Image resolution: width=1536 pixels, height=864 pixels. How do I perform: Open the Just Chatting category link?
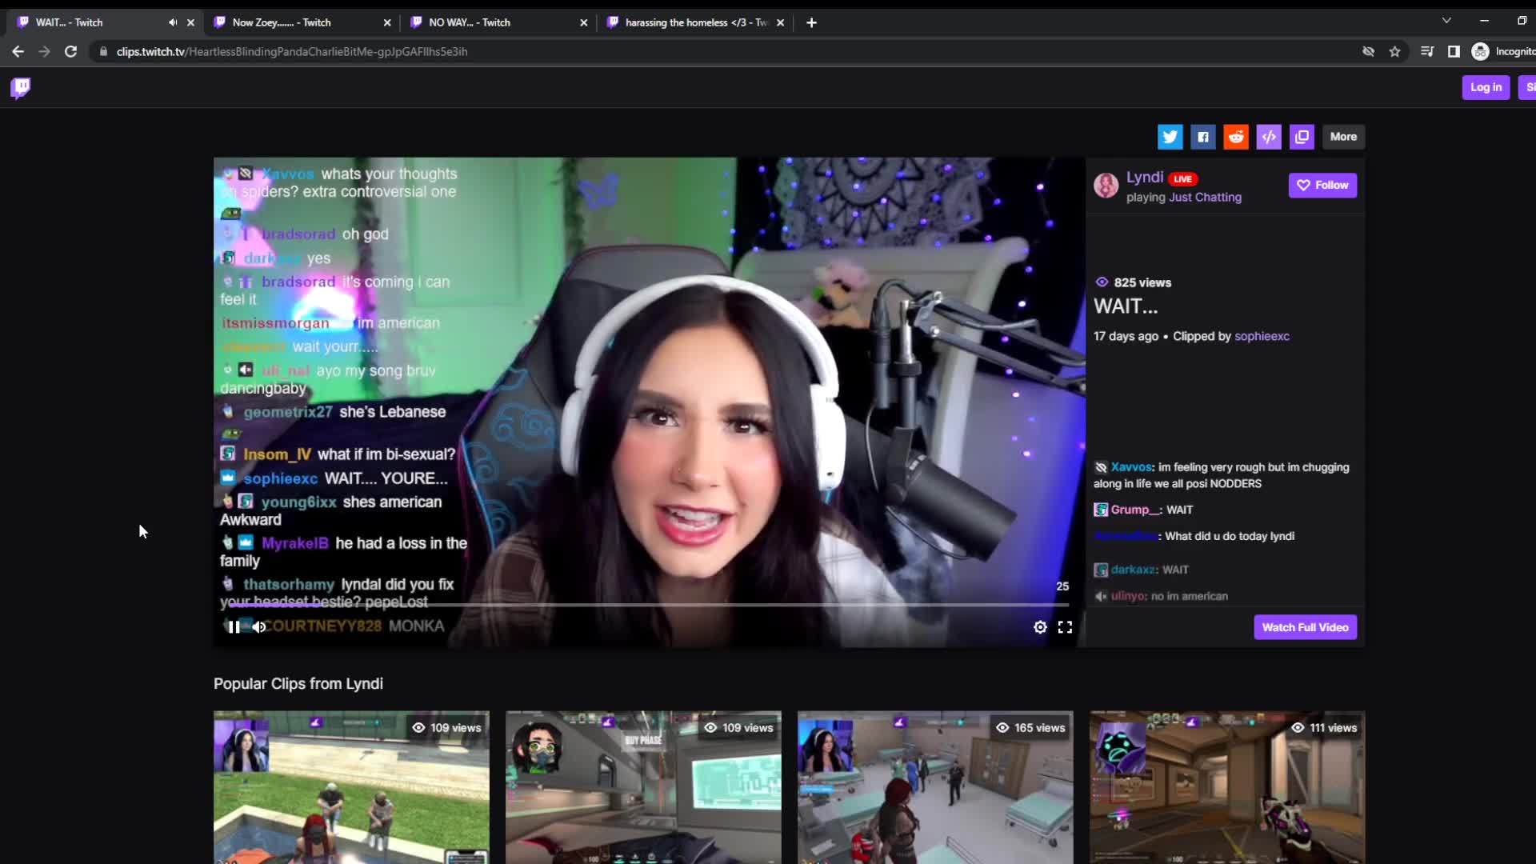pyautogui.click(x=1205, y=198)
